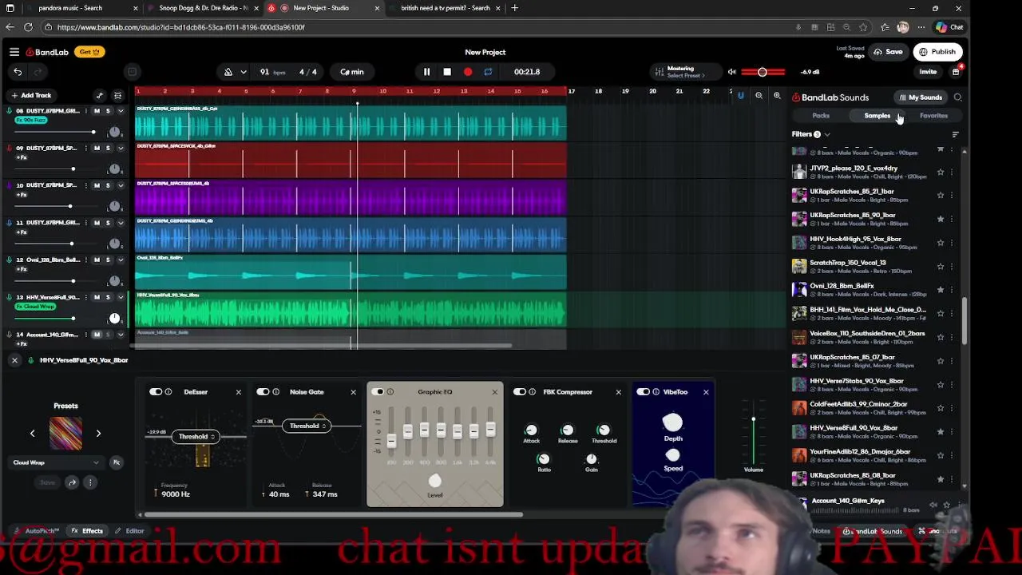Click the red record button
The height and width of the screenshot is (575, 1022).
(468, 72)
